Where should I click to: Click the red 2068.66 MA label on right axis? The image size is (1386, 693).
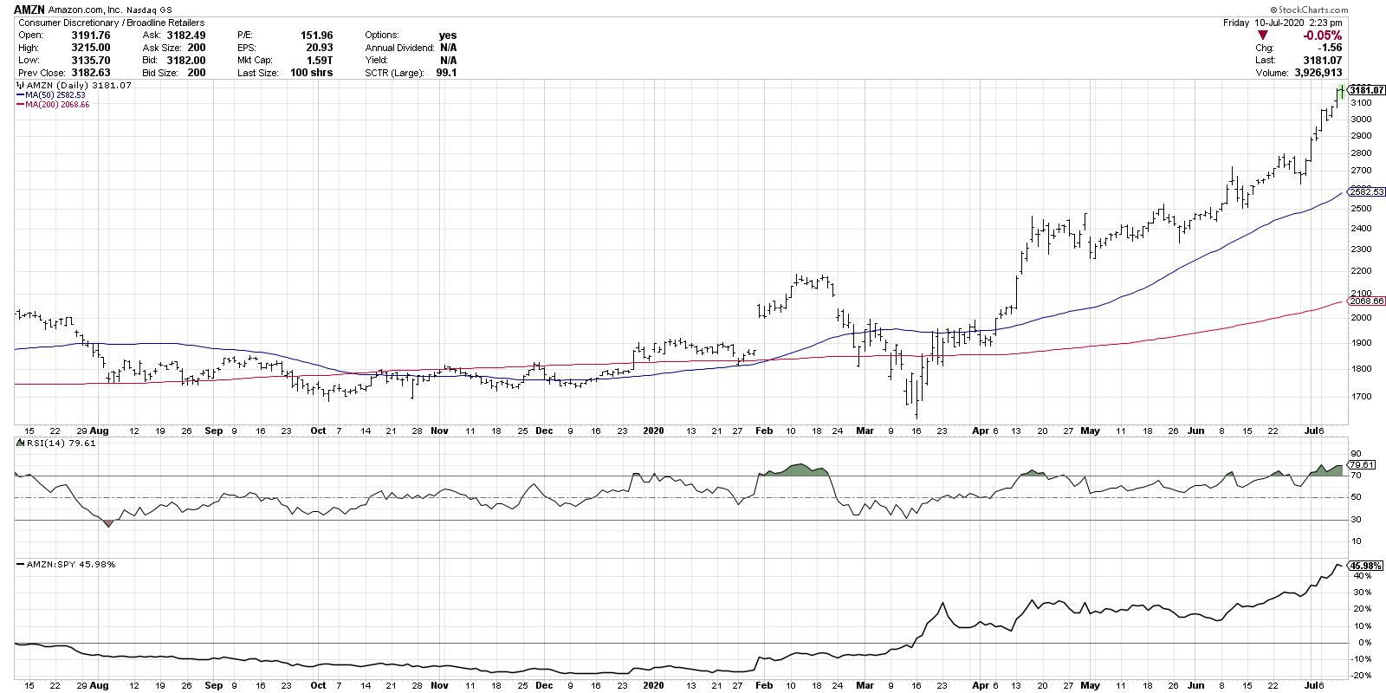(x=1367, y=301)
